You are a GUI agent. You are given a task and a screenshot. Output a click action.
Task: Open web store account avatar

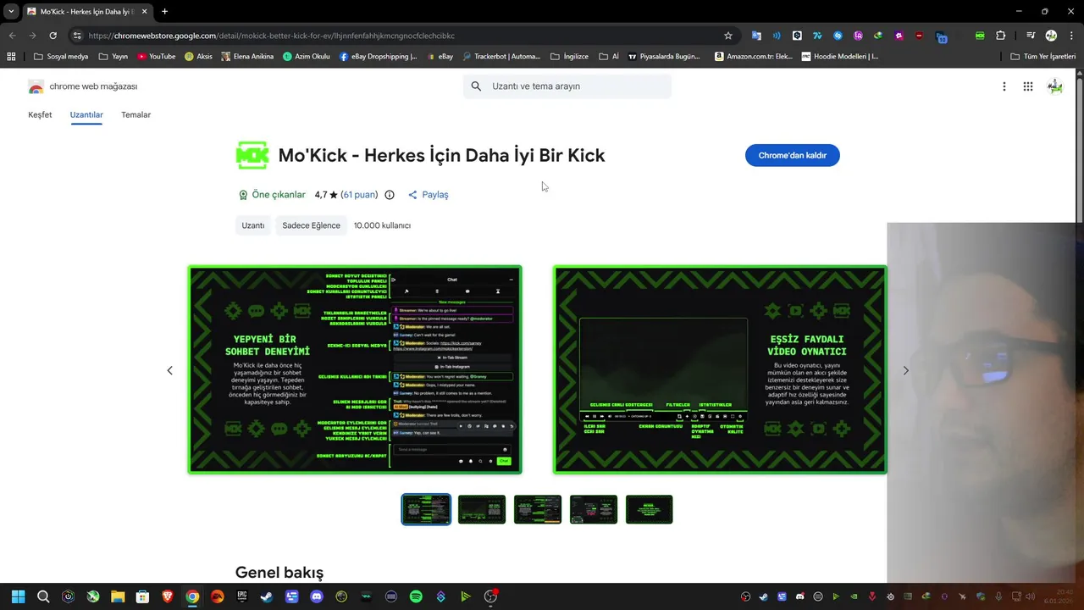tap(1055, 86)
